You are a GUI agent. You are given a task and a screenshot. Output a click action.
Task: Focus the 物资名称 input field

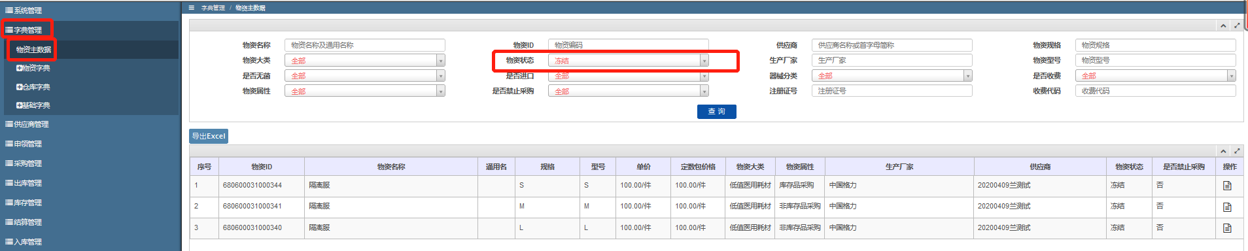[365, 45]
